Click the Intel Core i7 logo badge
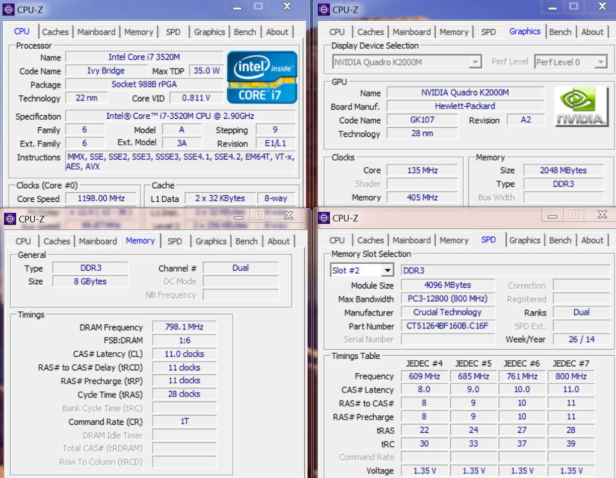This screenshot has width=616, height=478. point(262,77)
